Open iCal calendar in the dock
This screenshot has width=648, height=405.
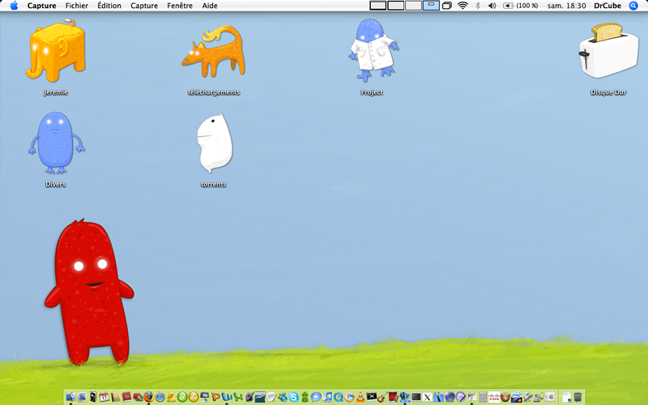[104, 397]
